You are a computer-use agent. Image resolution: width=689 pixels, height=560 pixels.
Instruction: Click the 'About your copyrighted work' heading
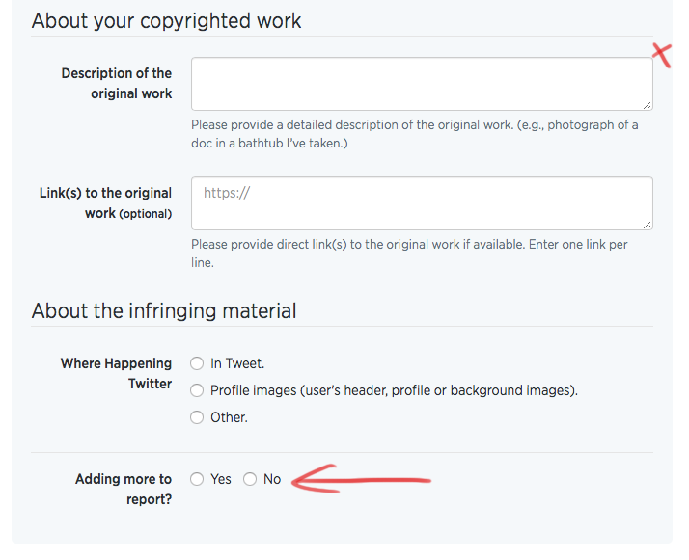click(x=167, y=20)
